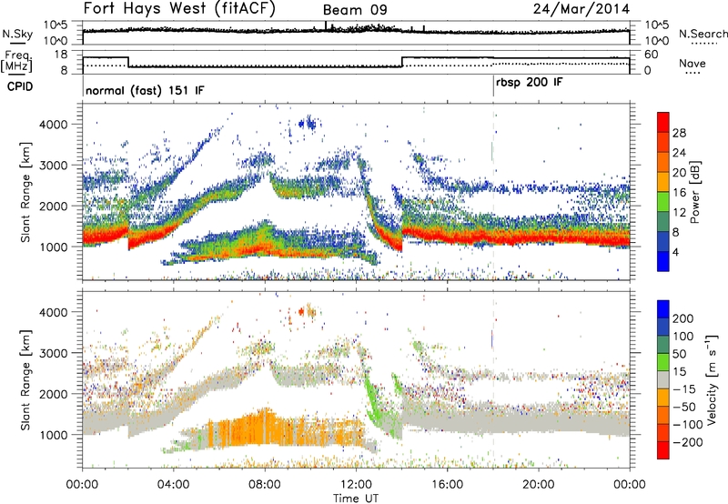
Task: Click the "24" Power color bar tick
Action: (679, 153)
